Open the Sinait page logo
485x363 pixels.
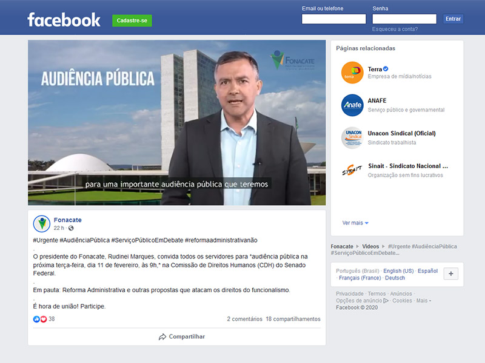(x=352, y=171)
